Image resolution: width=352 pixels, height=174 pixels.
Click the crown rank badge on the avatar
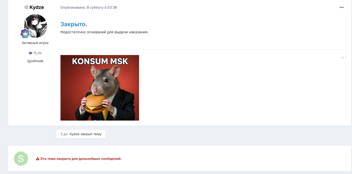[x=25, y=34]
